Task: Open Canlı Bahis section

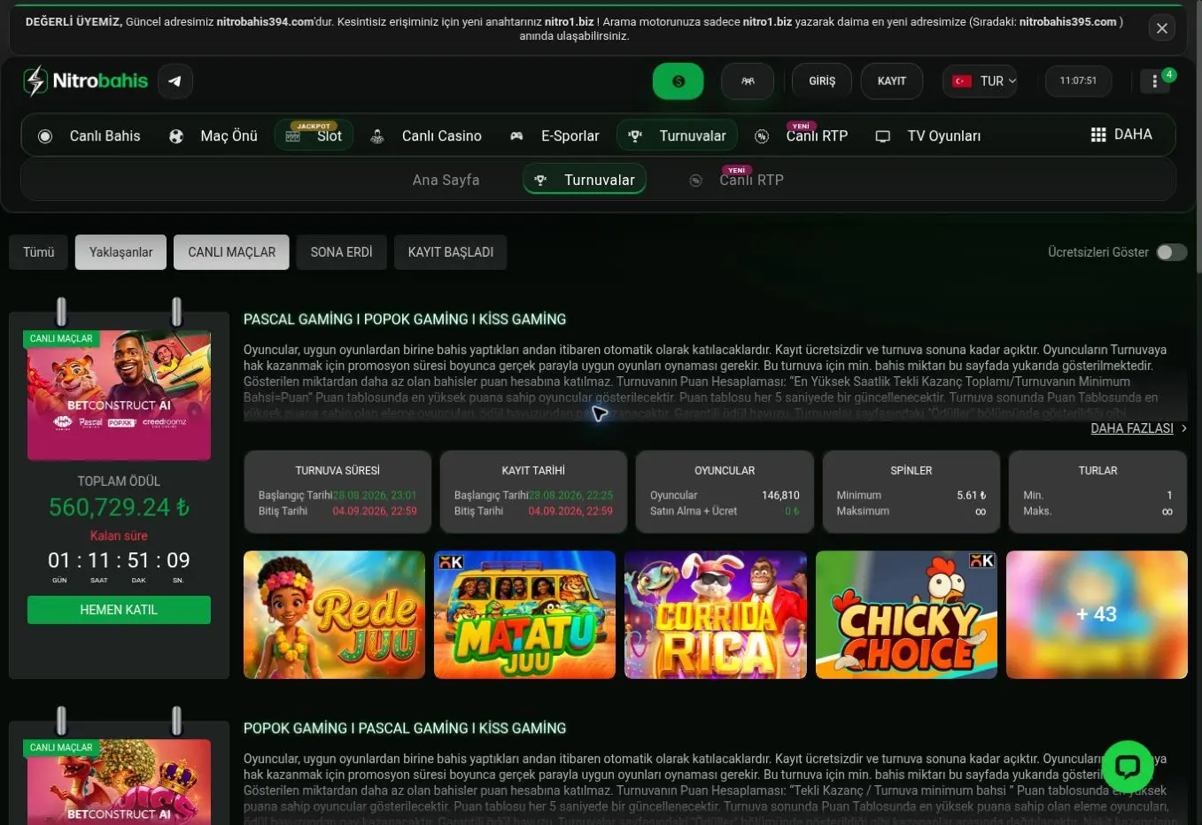Action: click(x=89, y=136)
